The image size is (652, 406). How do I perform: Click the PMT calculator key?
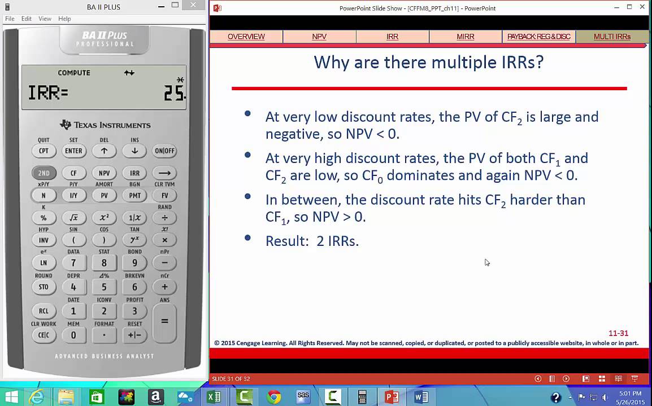point(134,196)
